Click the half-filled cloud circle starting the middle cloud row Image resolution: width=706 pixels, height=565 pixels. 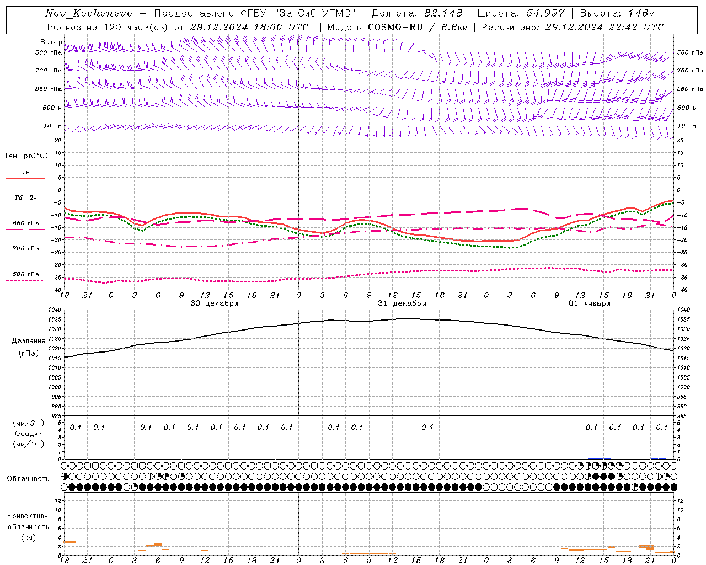pyautogui.click(x=65, y=476)
